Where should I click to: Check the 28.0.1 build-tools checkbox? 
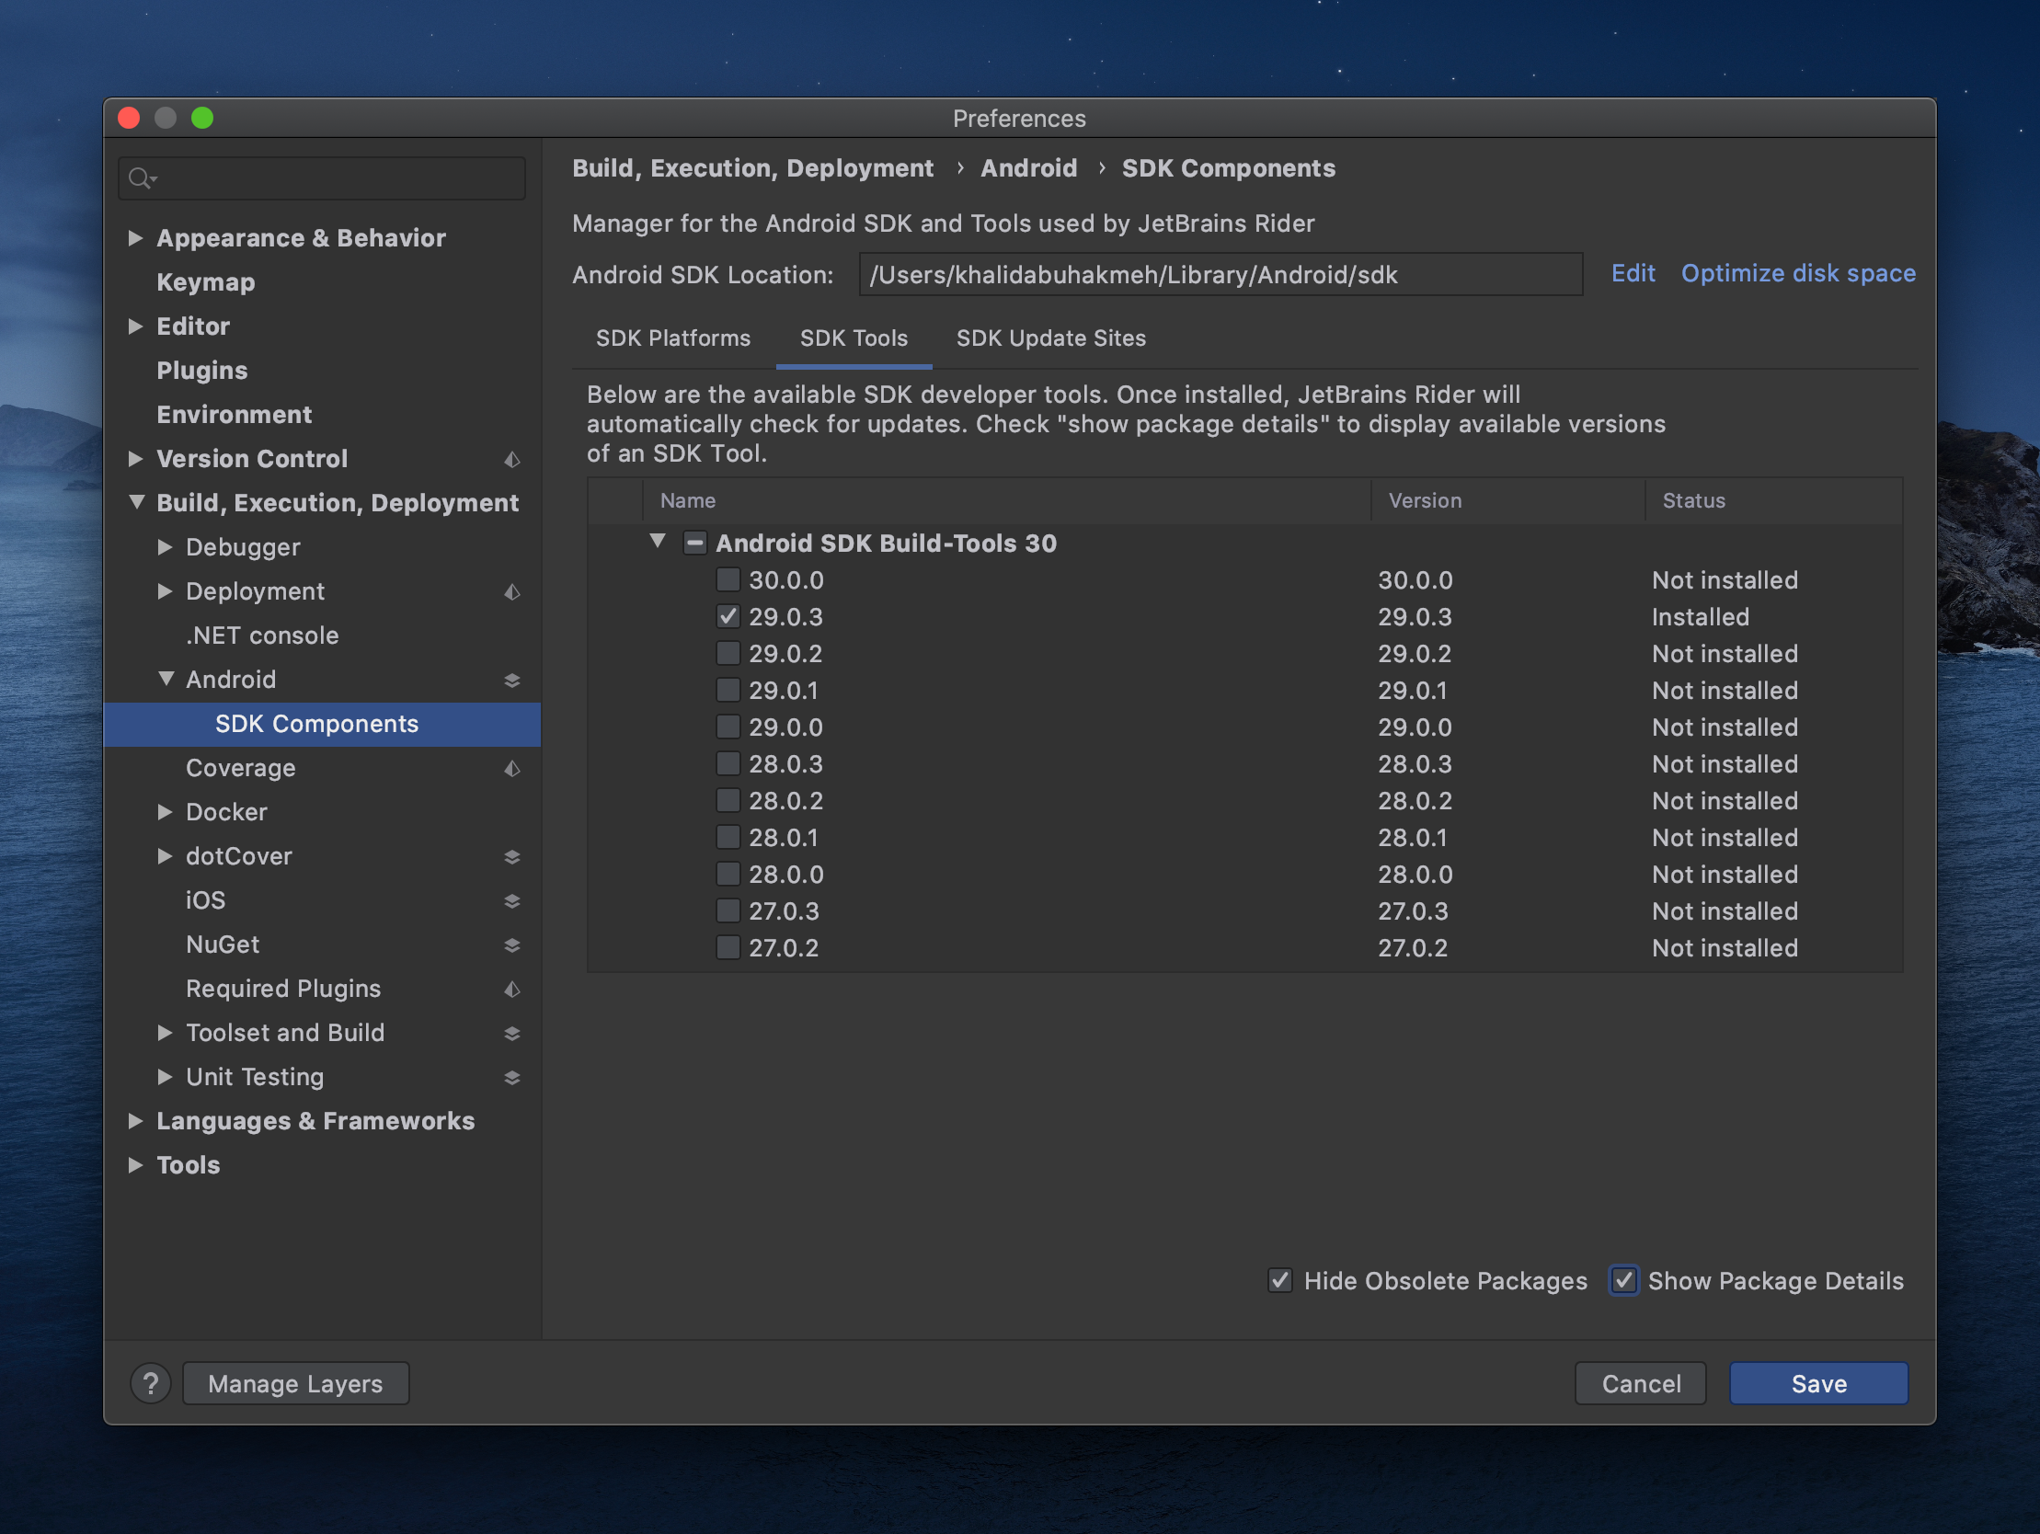click(728, 838)
